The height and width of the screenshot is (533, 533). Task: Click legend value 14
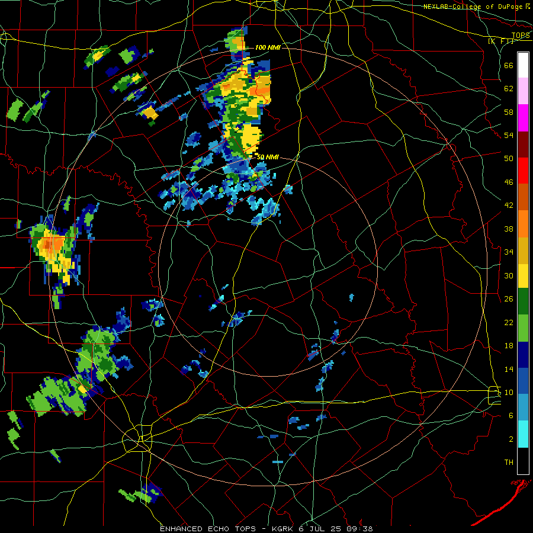[x=509, y=369]
